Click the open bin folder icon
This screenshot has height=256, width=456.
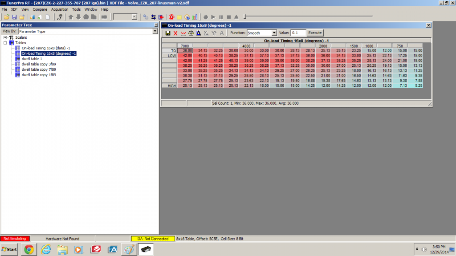7,17
